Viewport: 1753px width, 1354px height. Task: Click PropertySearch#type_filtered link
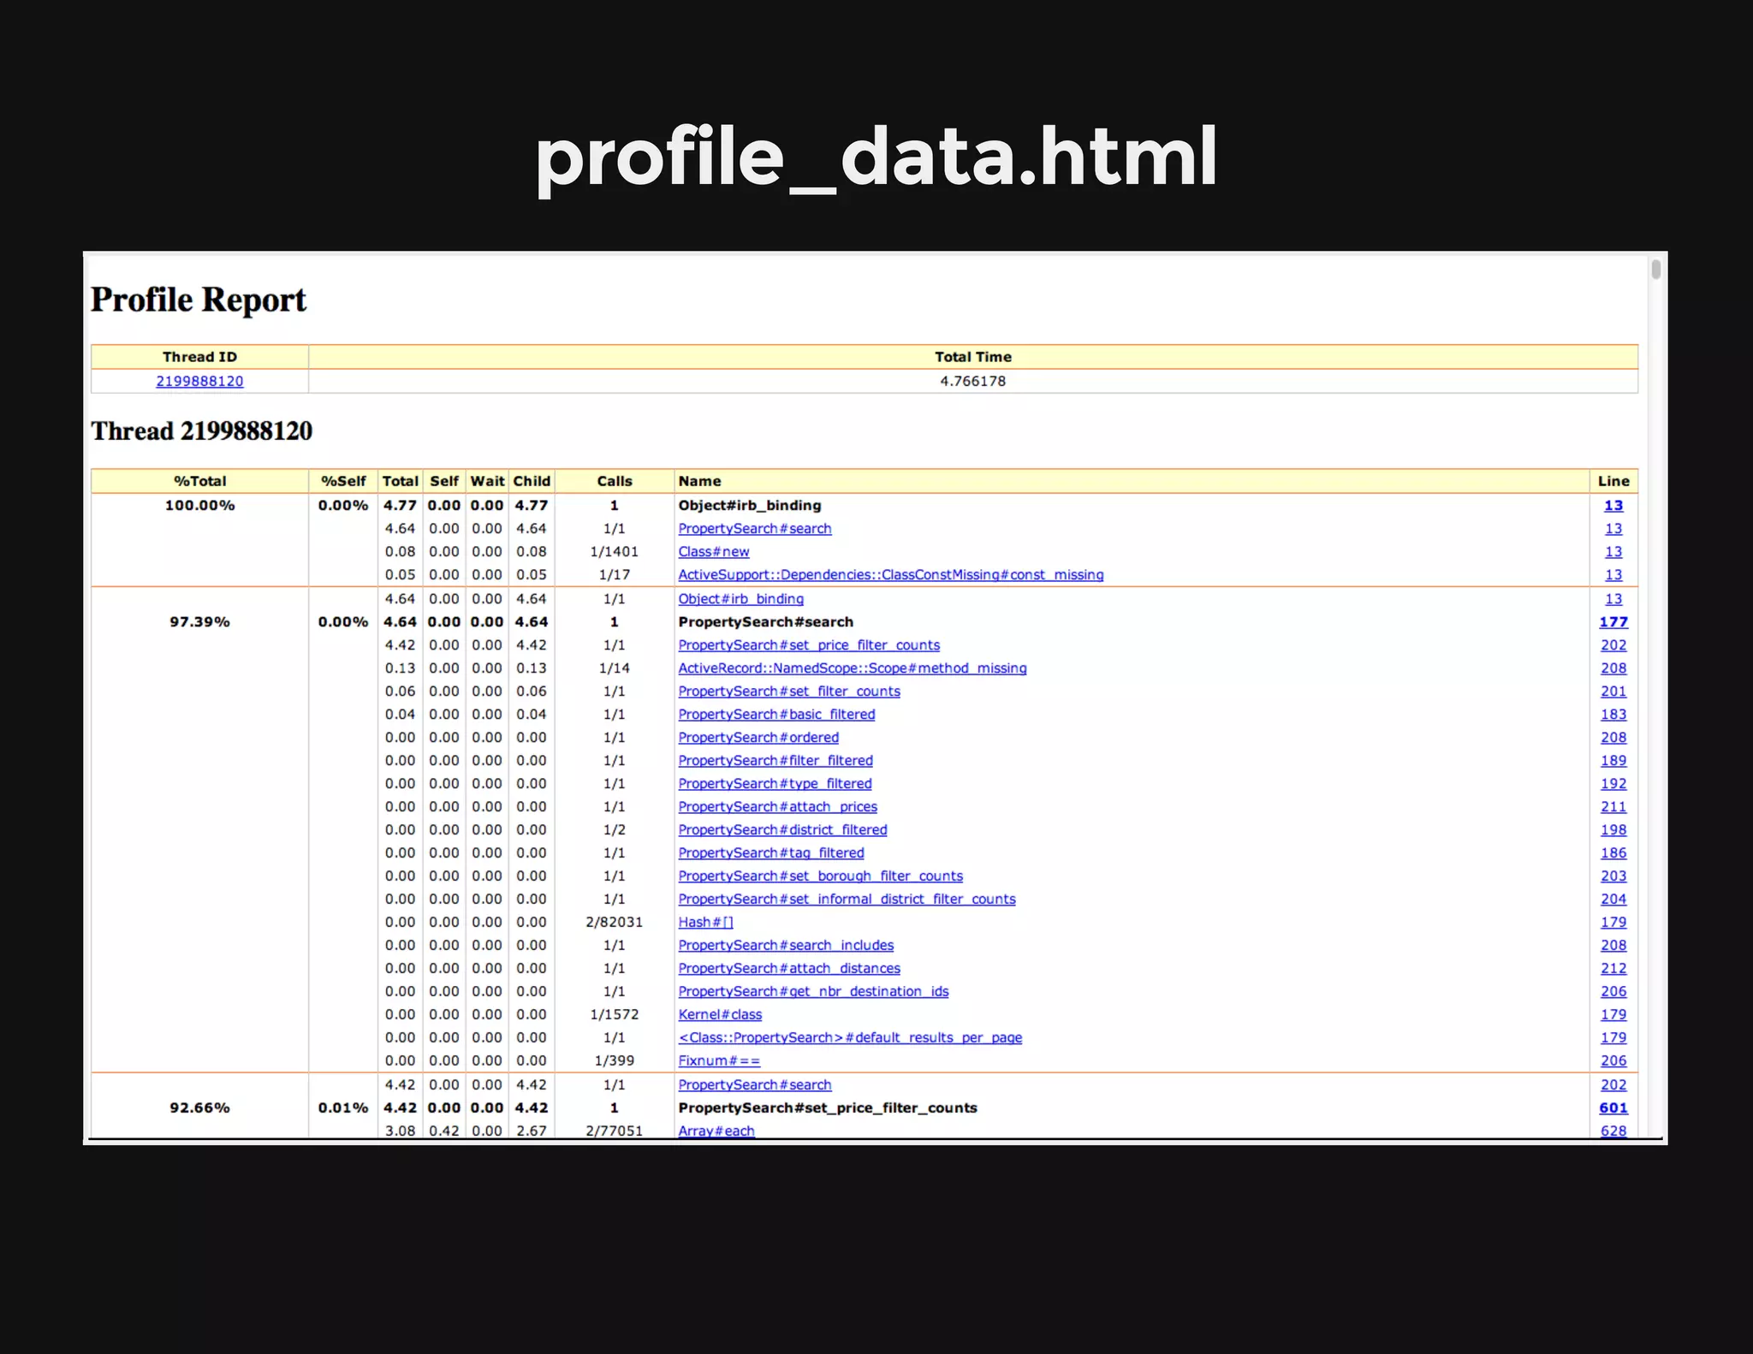click(x=775, y=784)
